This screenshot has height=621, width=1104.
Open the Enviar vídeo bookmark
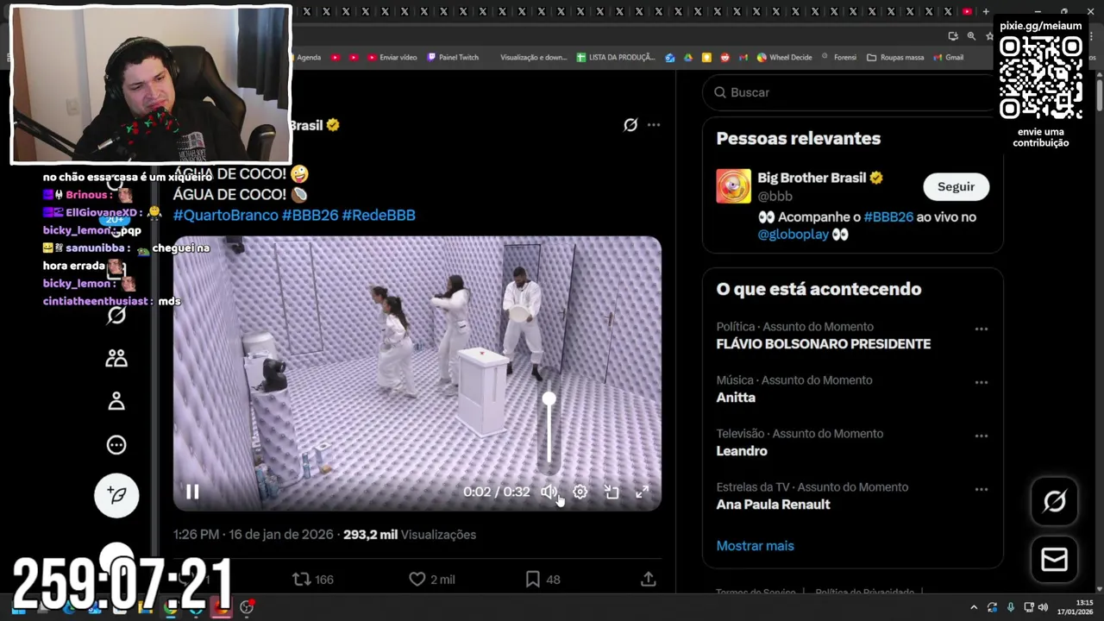392,58
